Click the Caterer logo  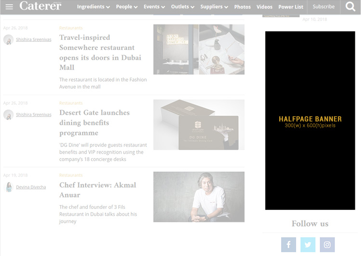(x=40, y=6)
